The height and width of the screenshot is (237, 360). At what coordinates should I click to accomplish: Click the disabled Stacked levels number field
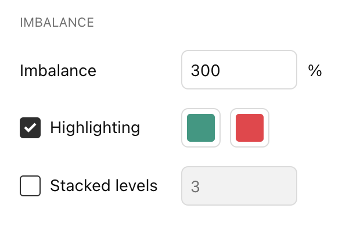pos(239,186)
